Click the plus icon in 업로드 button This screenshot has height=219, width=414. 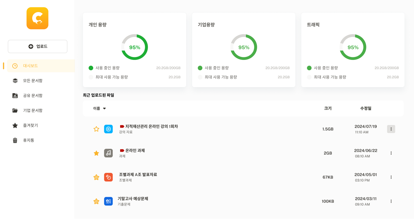coord(31,46)
